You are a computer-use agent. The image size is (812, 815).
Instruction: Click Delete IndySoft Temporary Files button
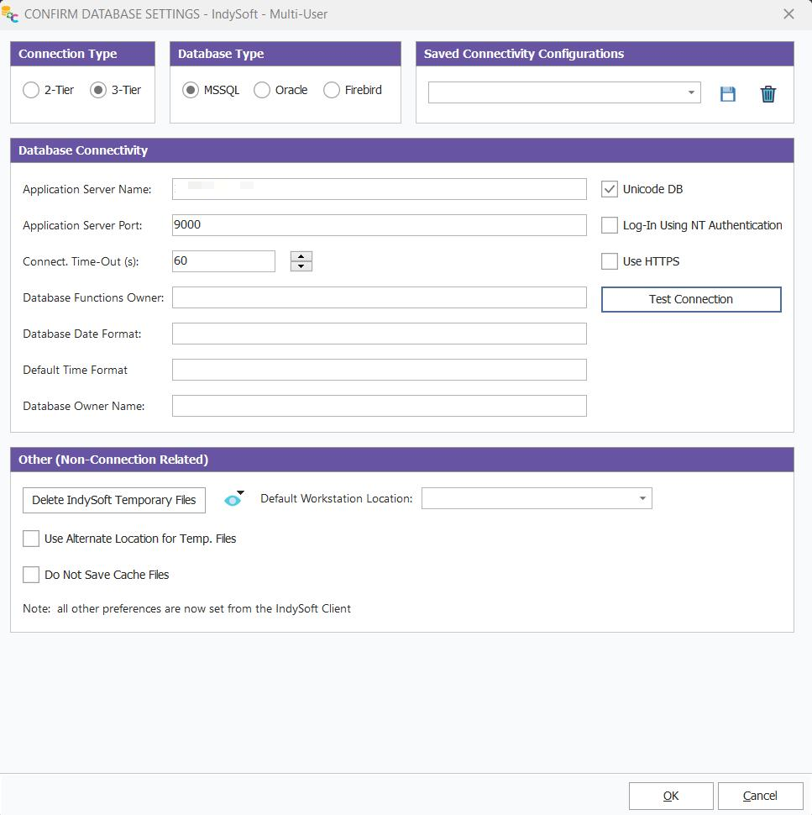point(113,500)
